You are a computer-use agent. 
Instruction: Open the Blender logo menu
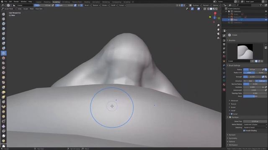(x=2, y=2)
